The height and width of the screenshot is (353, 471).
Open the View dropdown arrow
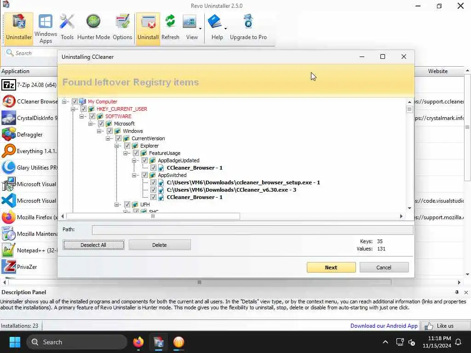tap(201, 29)
